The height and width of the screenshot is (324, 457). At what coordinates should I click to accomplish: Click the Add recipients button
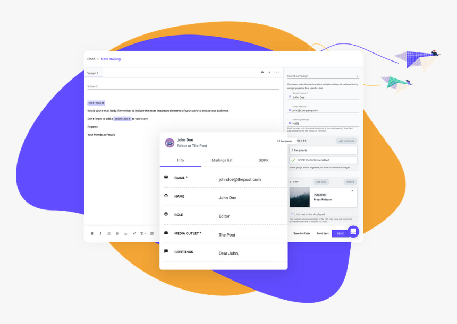click(x=346, y=141)
